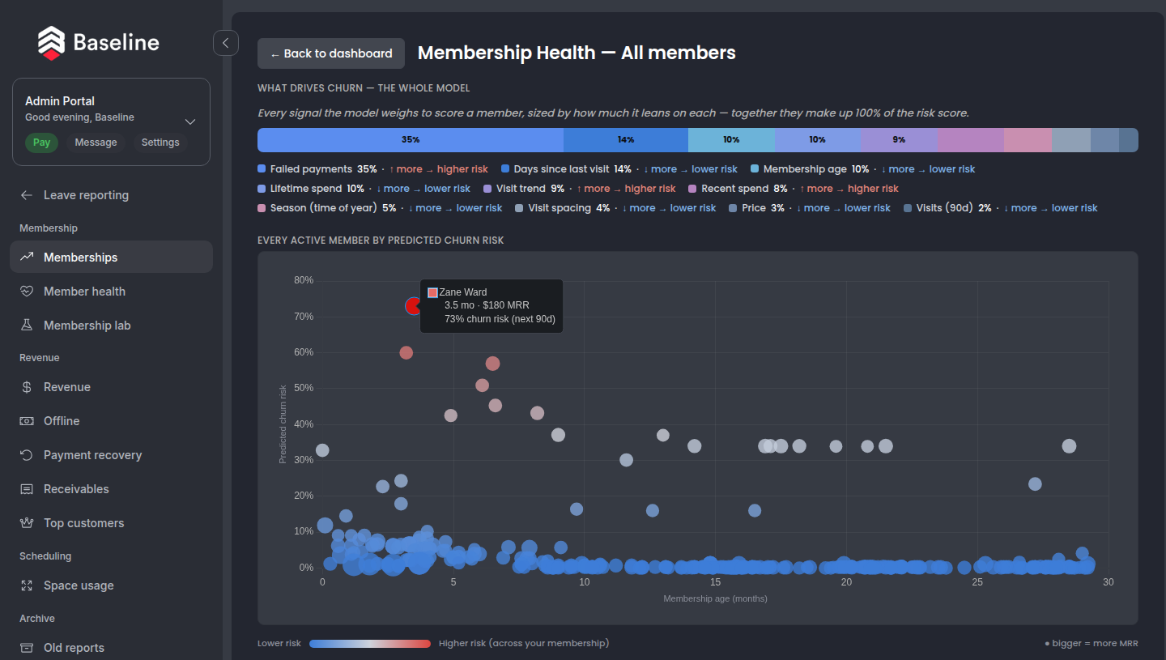Select the 14% Days since last visit segment
The image size is (1166, 660).
[x=626, y=140]
